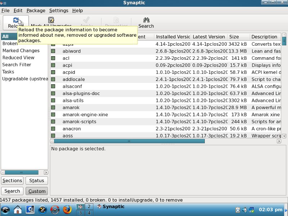Viewport: 288px width, 216px height.
Task: Select Marked Changes in filter list
Action: pos(21,51)
